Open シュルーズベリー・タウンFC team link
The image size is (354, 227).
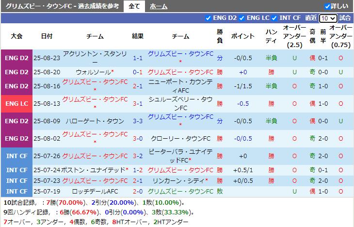[x=180, y=104]
